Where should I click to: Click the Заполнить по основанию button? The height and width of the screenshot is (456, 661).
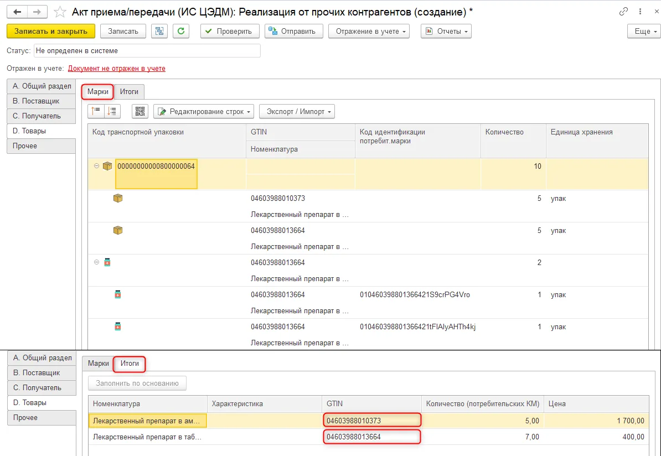137,383
